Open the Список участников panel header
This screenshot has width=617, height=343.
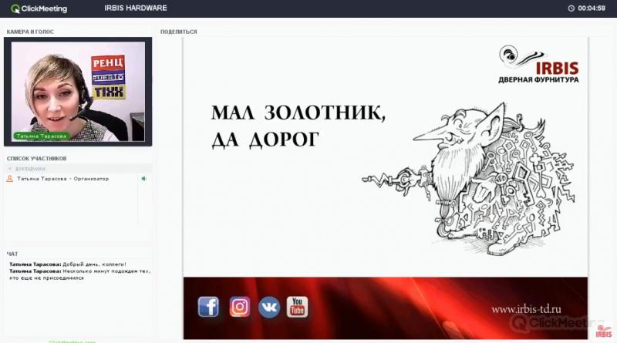click(x=36, y=159)
